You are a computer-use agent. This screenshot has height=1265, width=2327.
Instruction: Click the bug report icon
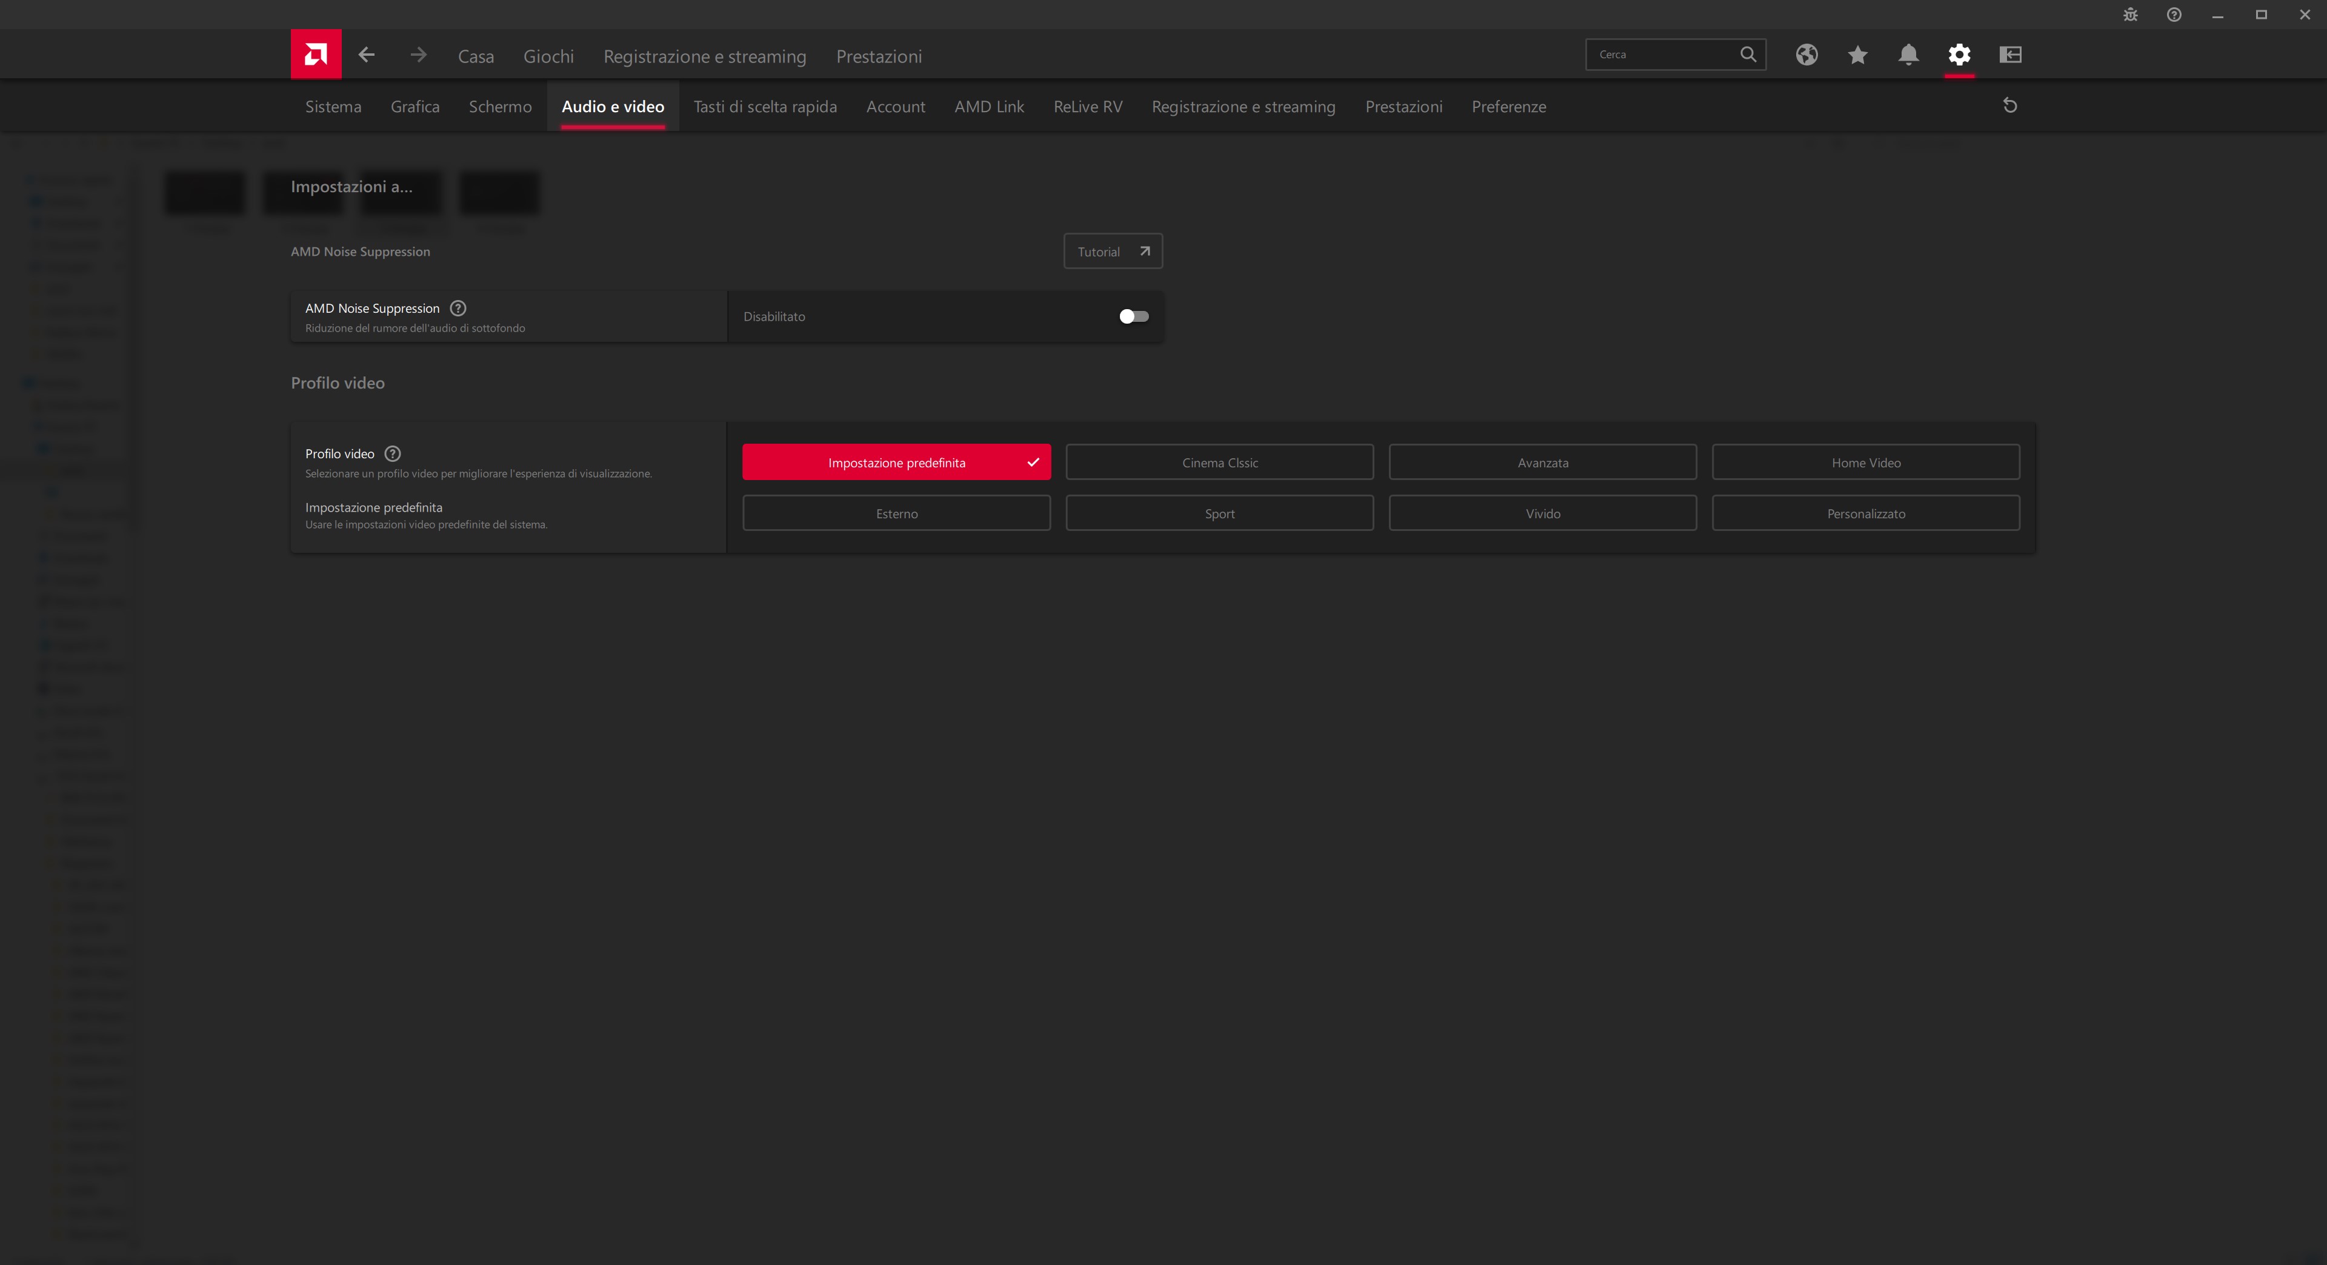point(2130,15)
